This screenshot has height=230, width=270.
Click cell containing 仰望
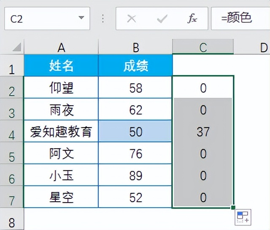tap(61, 87)
